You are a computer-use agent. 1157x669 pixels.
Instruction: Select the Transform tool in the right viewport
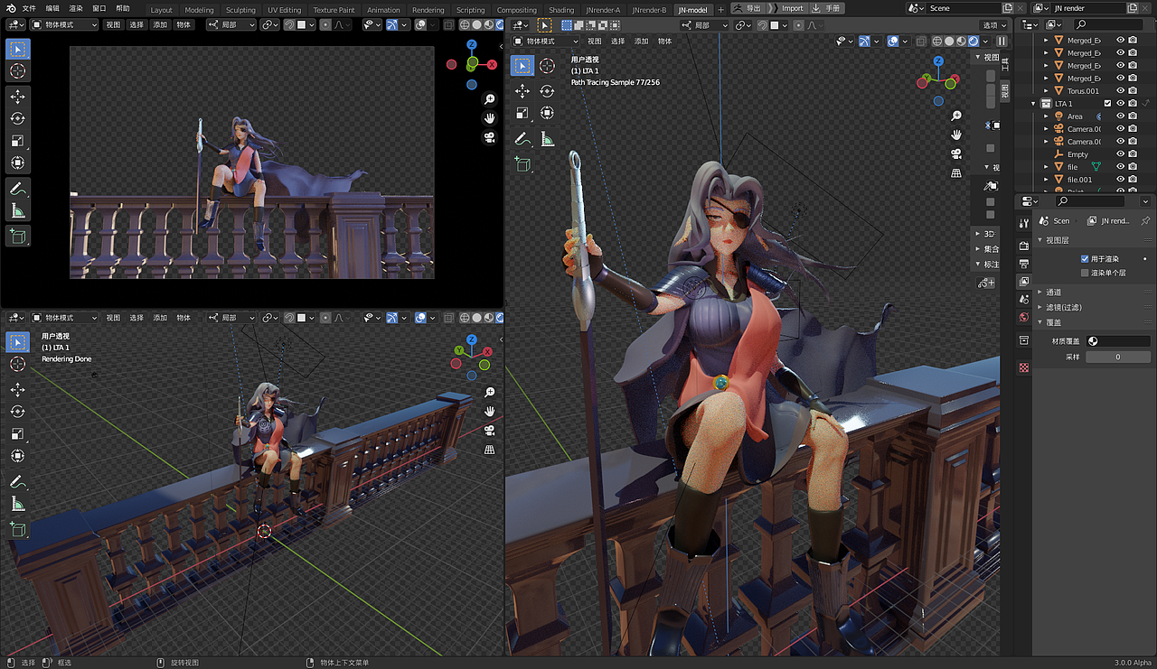547,113
